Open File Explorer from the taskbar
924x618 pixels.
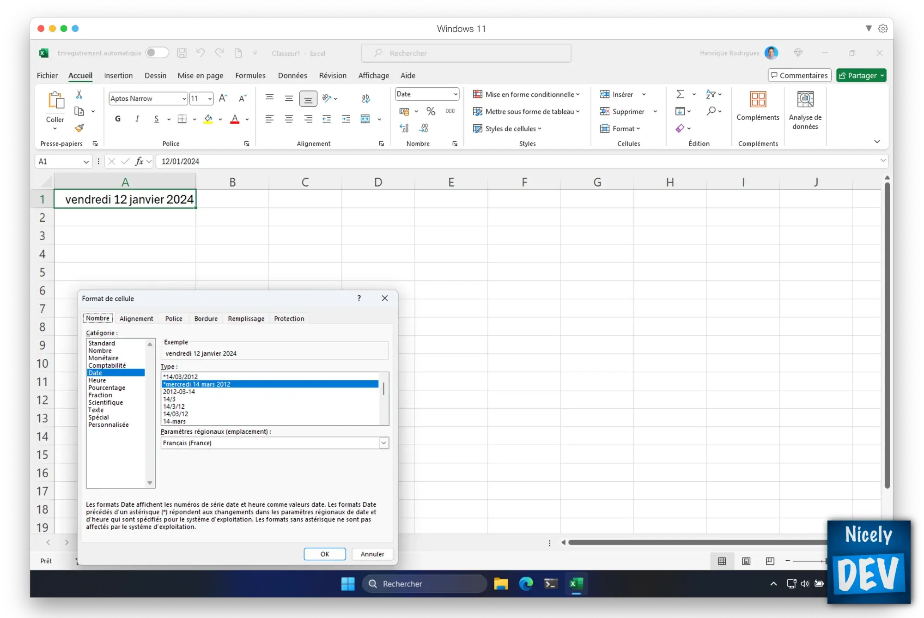[x=501, y=584]
